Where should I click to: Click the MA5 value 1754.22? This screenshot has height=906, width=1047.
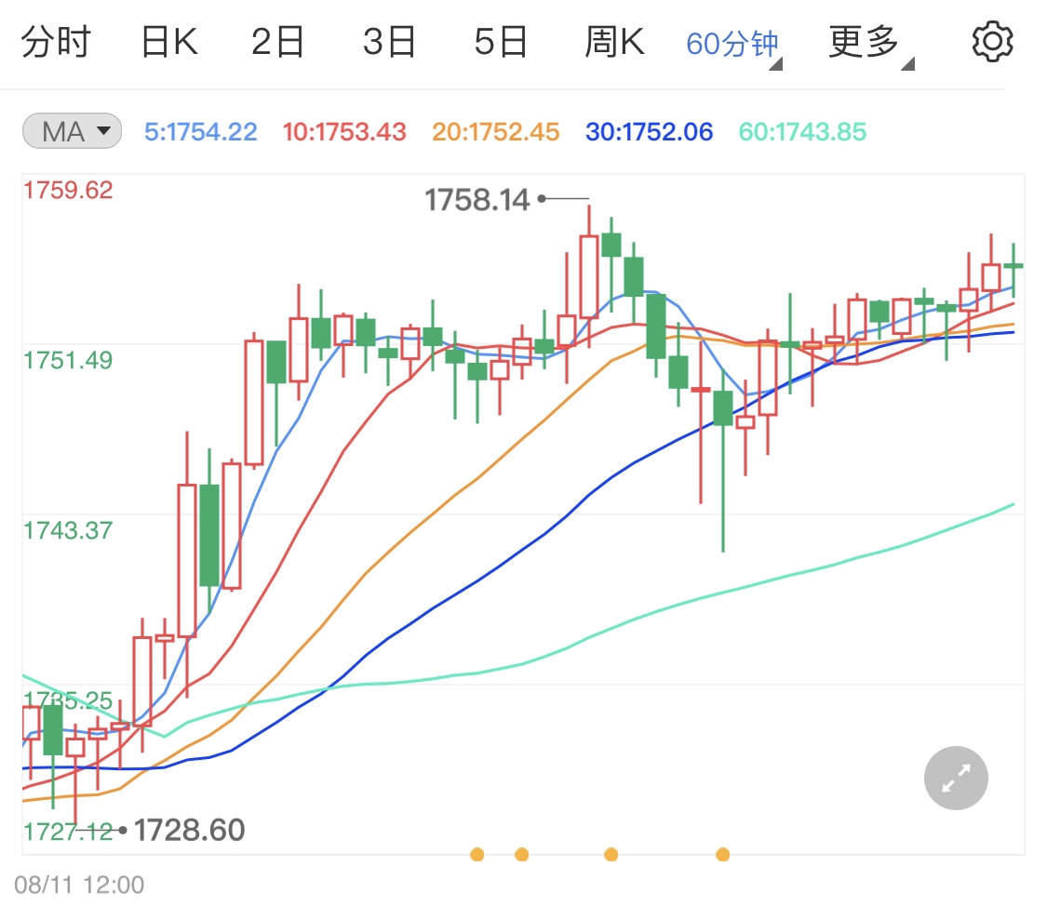pos(200,131)
